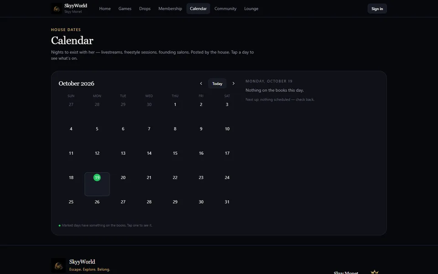Select October 9 day cell
This screenshot has width=438, height=274.
click(201, 135)
